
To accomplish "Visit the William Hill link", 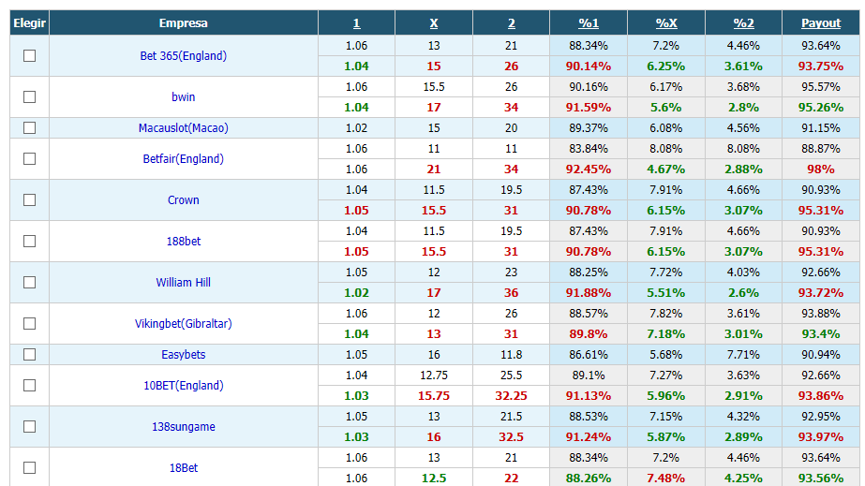I will coord(183,282).
